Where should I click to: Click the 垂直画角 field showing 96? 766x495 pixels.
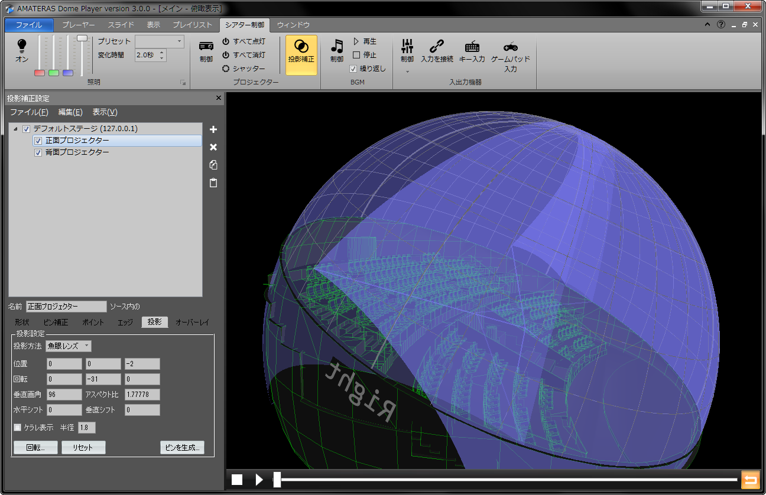click(64, 395)
